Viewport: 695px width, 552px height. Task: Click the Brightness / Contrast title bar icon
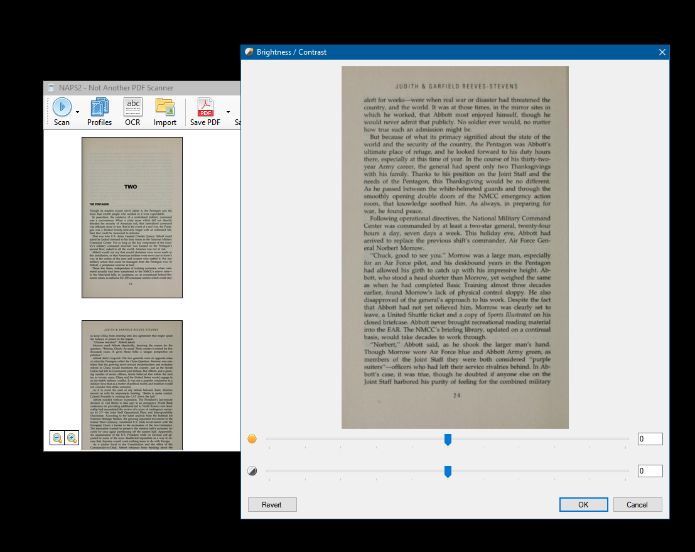(x=249, y=52)
